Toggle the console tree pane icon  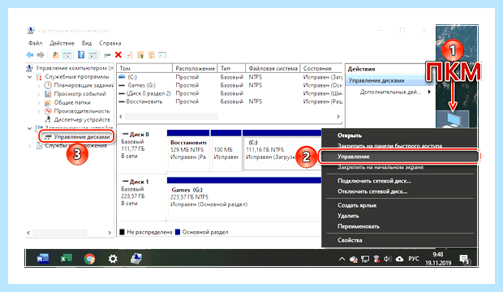pyautogui.click(x=67, y=55)
